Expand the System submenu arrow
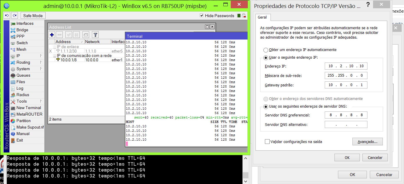Image resolution: width=404 pixels, height=184 pixels. pyautogui.click(x=41, y=69)
